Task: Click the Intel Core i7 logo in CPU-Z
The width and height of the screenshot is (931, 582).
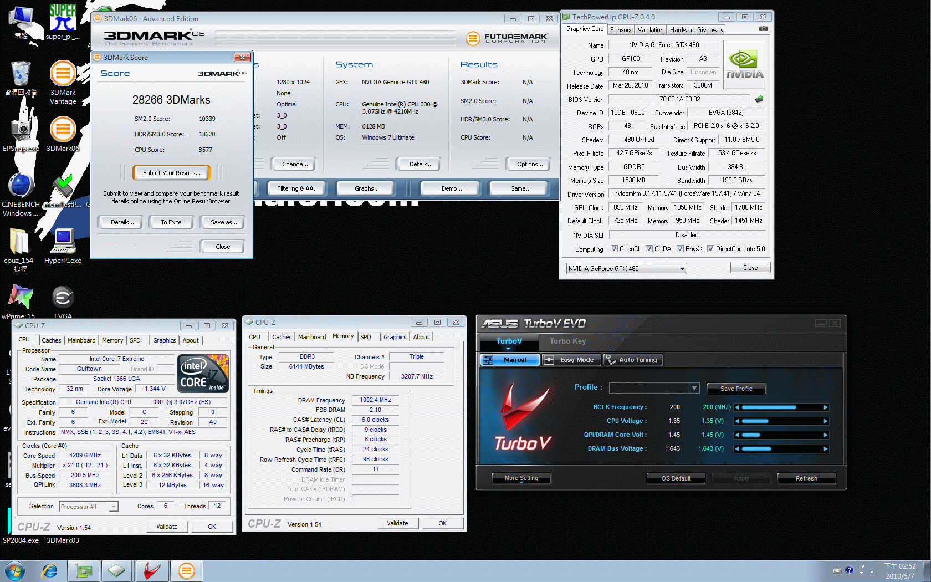Action: pyautogui.click(x=203, y=374)
